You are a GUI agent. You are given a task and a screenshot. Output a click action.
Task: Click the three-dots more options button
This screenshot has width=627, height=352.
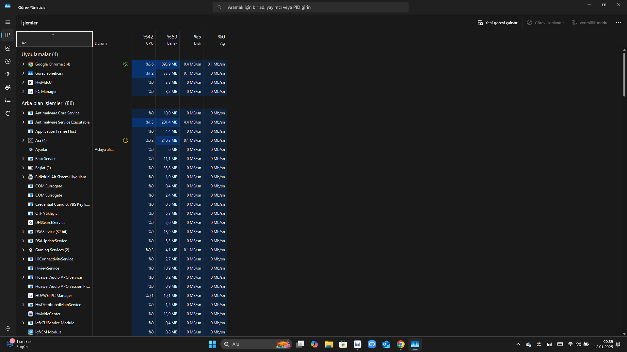pos(618,23)
